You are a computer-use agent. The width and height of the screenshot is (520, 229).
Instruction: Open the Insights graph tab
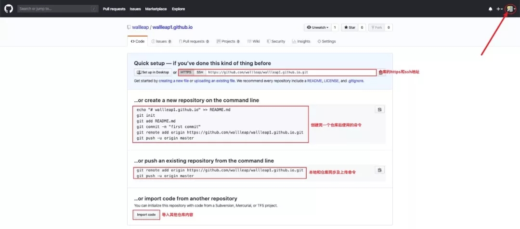(x=301, y=41)
